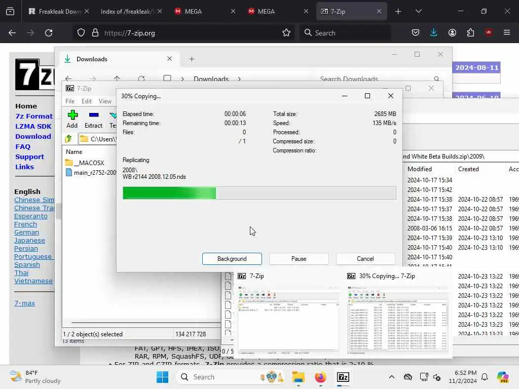Open the Support link
Screen dimensions: 519x389
(29, 157)
